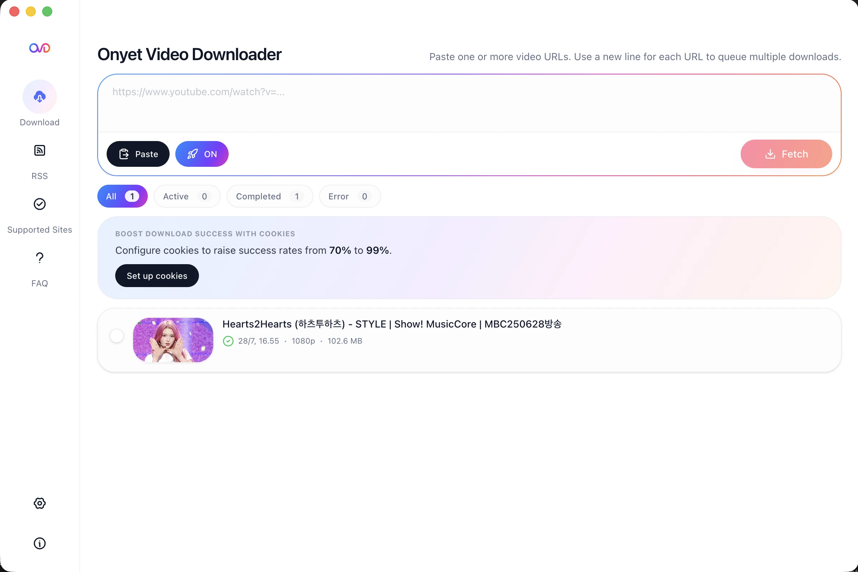The height and width of the screenshot is (572, 858).
Task: Close the window with red button
Action: [14, 12]
